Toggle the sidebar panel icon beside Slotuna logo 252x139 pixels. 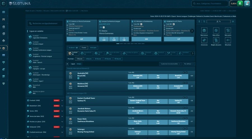tap(3, 3)
